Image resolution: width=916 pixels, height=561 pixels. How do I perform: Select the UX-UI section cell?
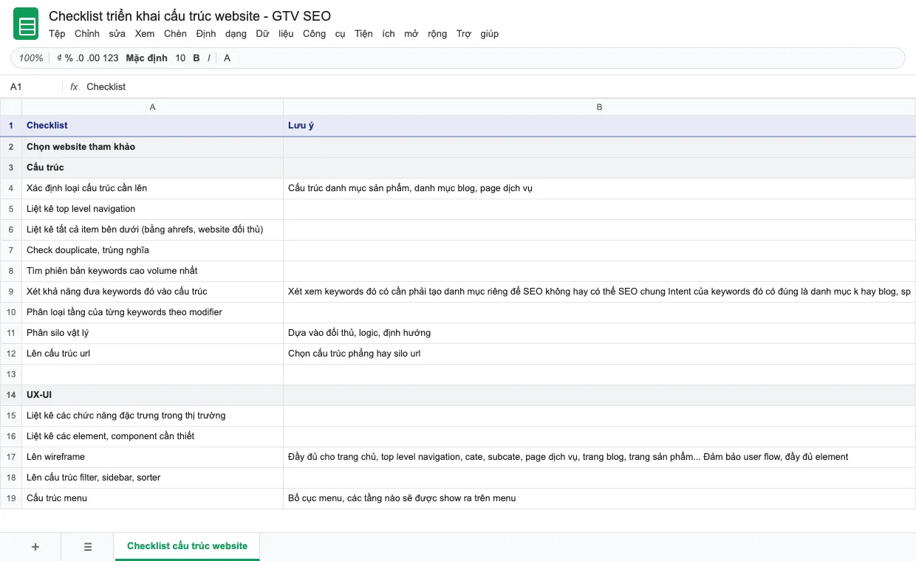[153, 395]
